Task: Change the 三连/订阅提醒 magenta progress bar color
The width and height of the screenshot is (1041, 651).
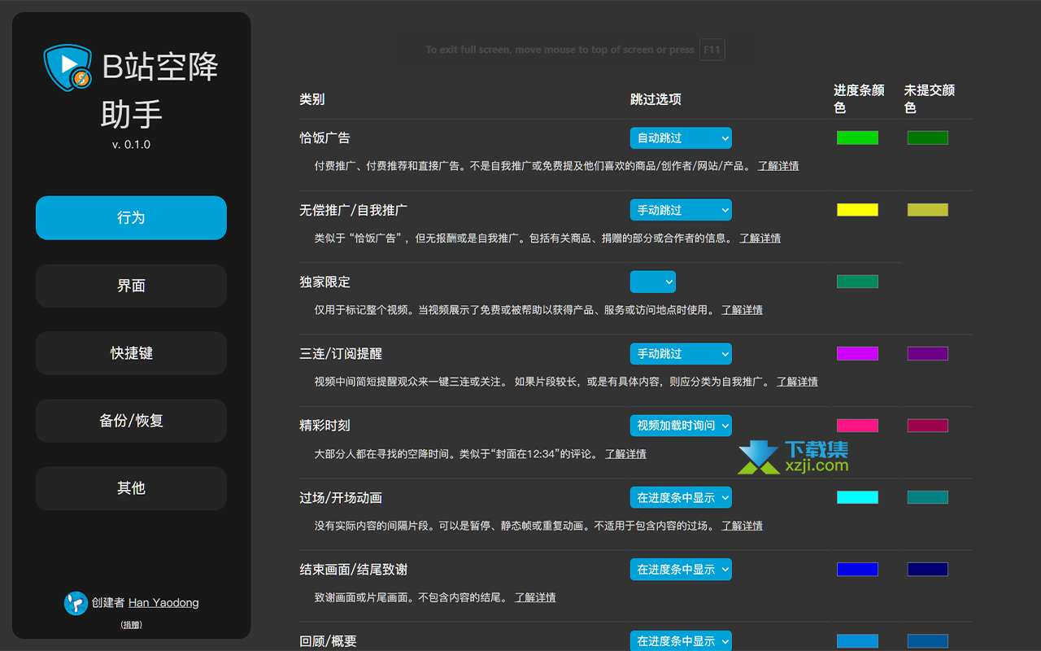Action: [x=857, y=353]
